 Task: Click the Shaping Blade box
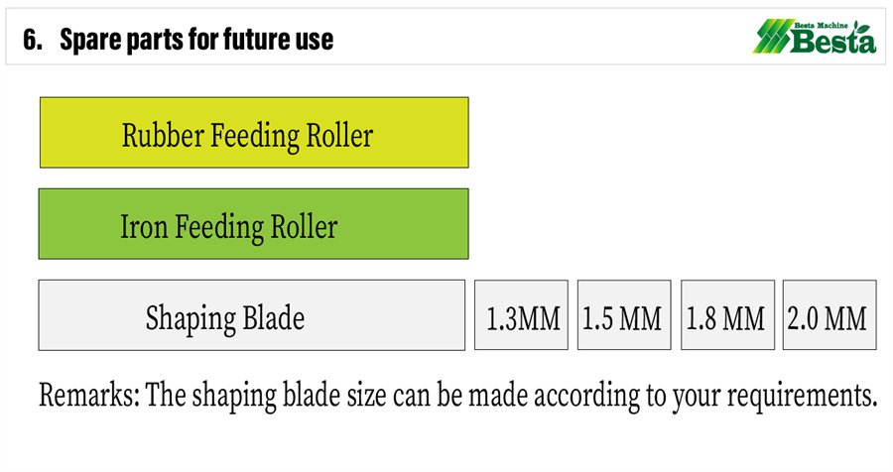(x=251, y=315)
